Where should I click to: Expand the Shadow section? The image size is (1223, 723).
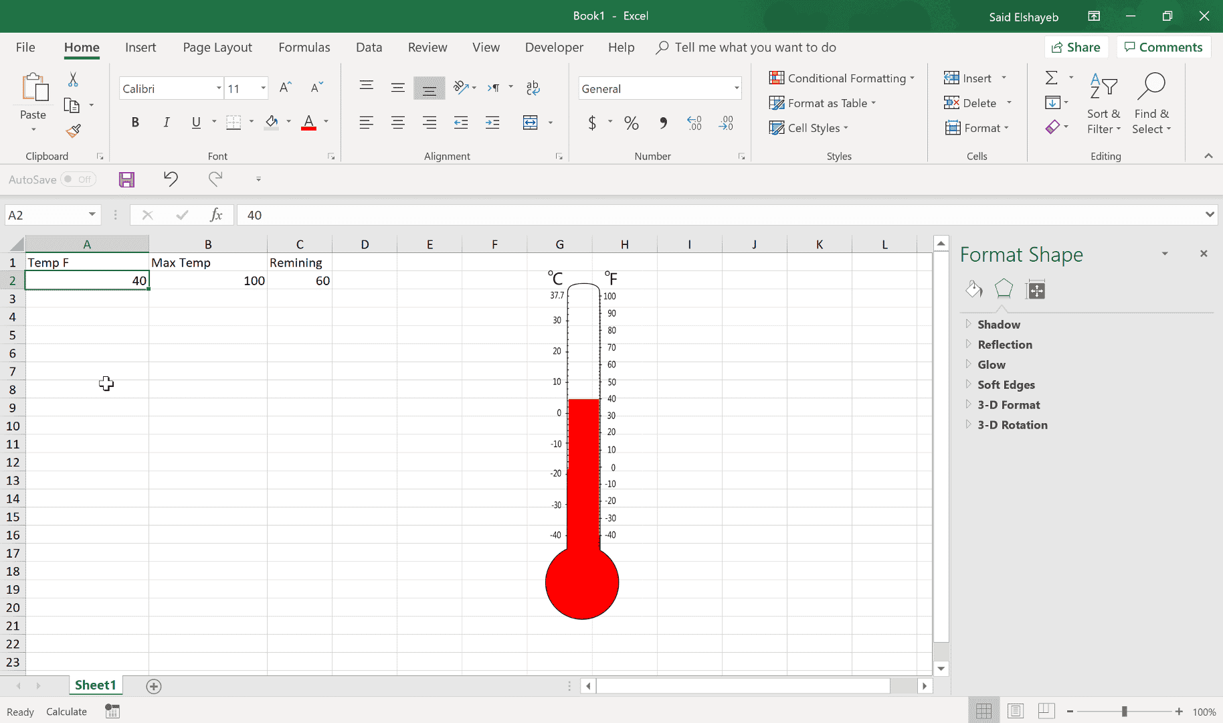(998, 325)
